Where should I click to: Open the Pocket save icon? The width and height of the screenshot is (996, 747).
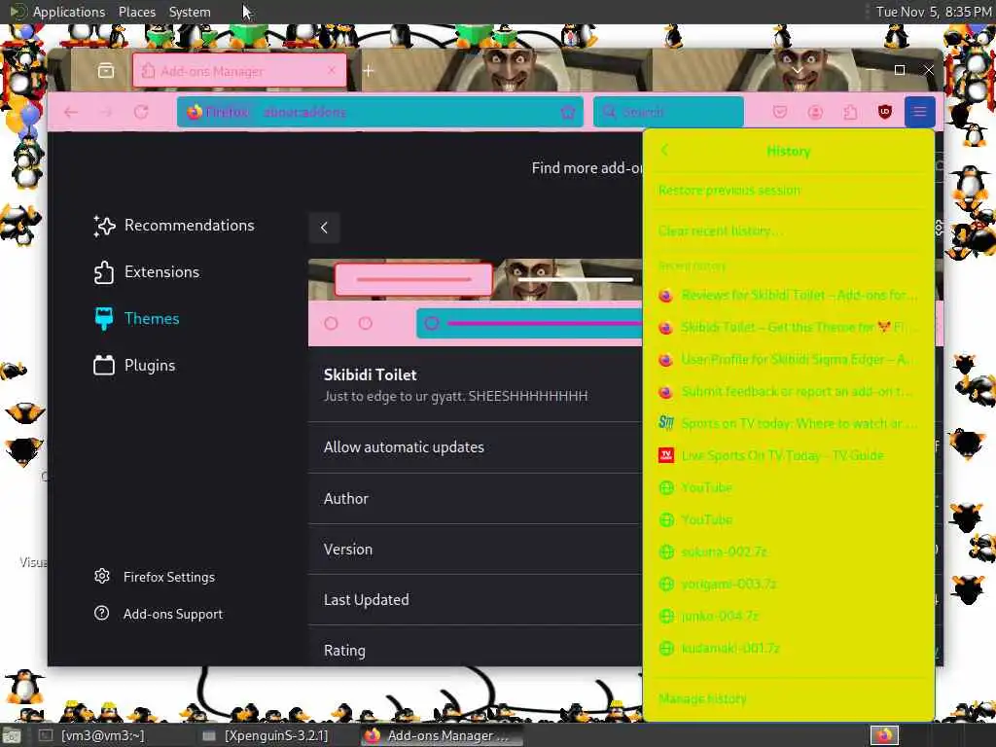(x=780, y=113)
